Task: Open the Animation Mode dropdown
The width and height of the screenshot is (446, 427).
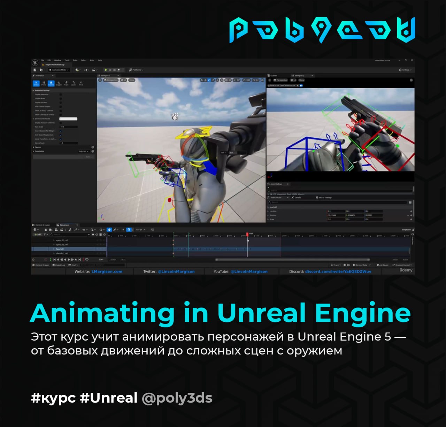Action: [x=59, y=70]
